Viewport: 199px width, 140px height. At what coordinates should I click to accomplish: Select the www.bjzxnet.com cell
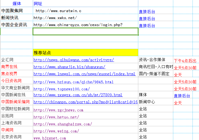[86, 136]
